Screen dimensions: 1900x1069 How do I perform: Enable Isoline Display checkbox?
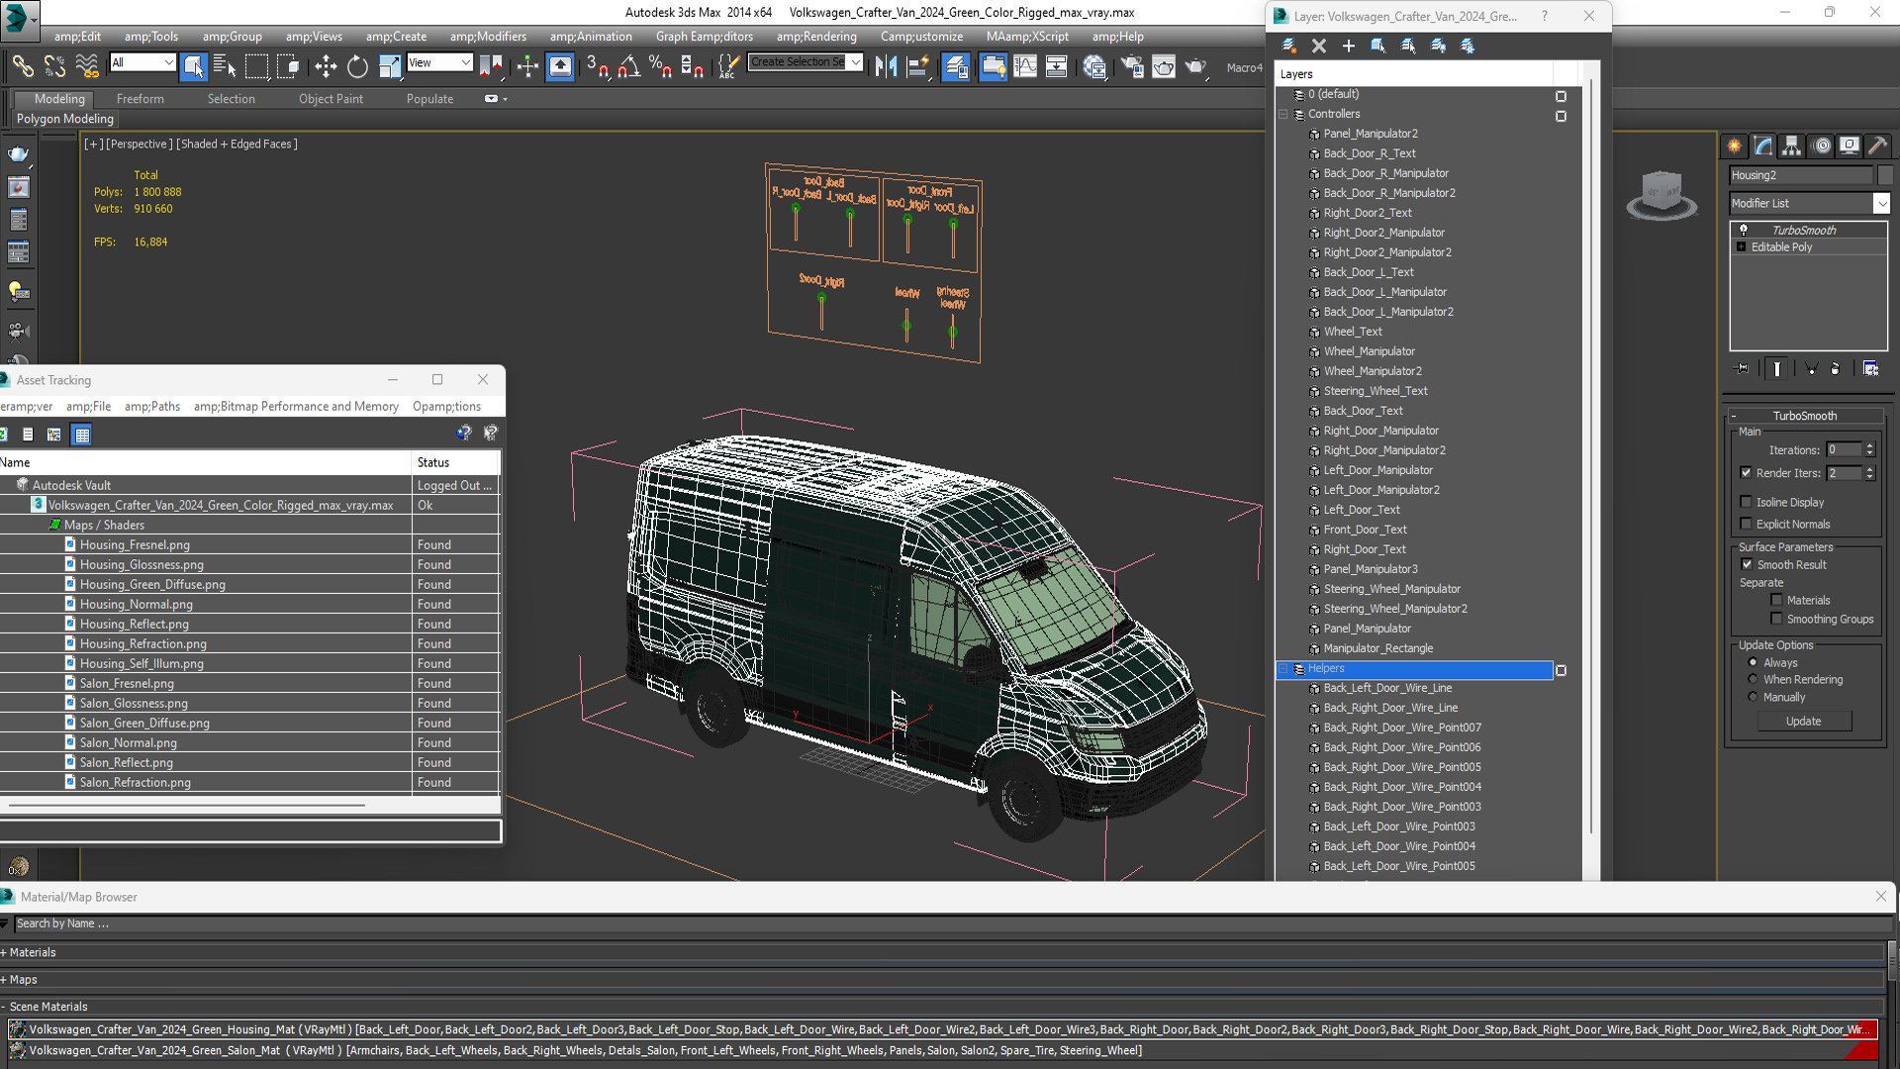pyautogui.click(x=1747, y=502)
